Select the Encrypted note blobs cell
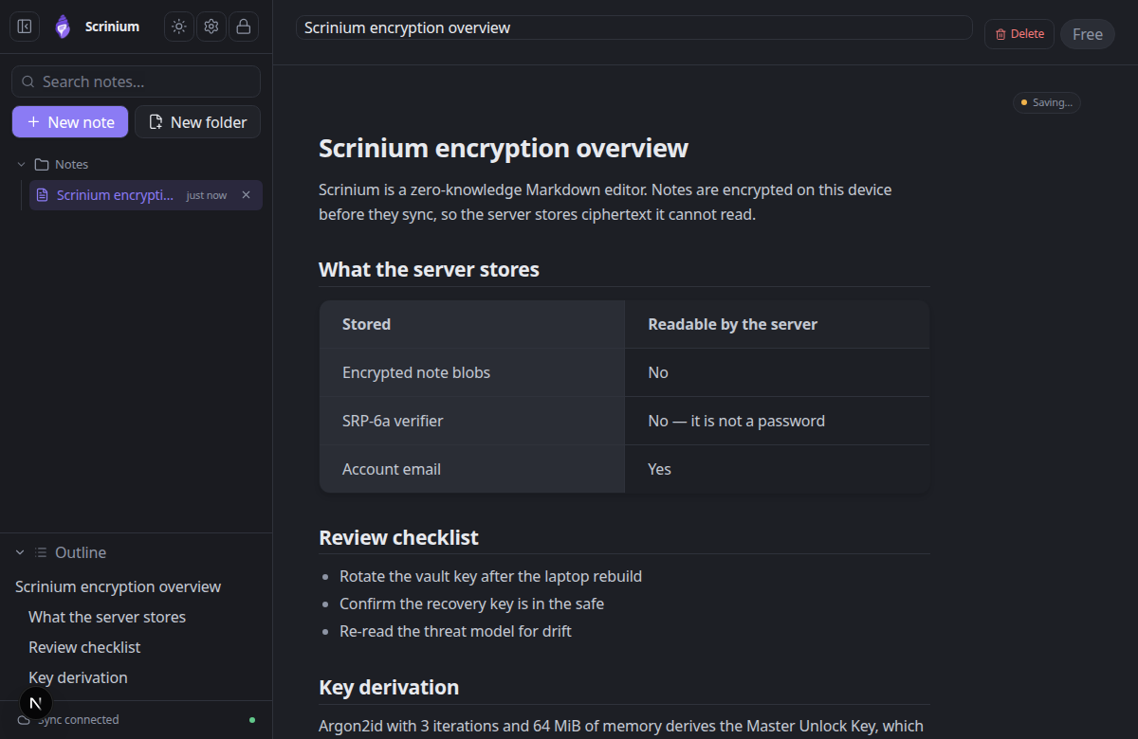The width and height of the screenshot is (1138, 739). click(472, 372)
